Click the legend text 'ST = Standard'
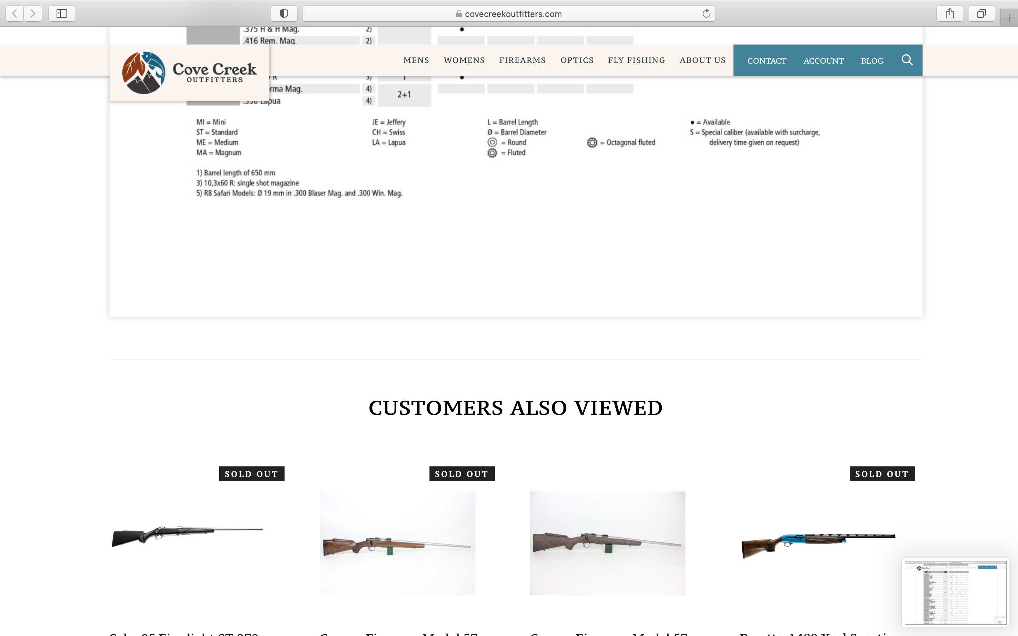This screenshot has height=636, width=1018. point(217,132)
